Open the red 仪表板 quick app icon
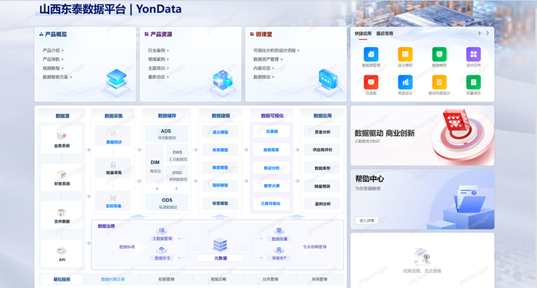Screen dimensions: 537x288 tap(371, 82)
